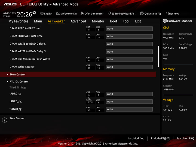Open DRAM WRITE to READ Delay L field

click(x=129, y=44)
